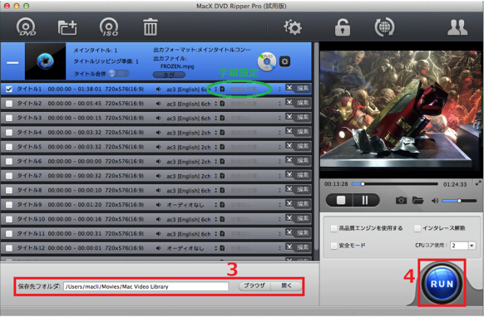Click the subtitle icon in the タイトル9 row

point(222,205)
